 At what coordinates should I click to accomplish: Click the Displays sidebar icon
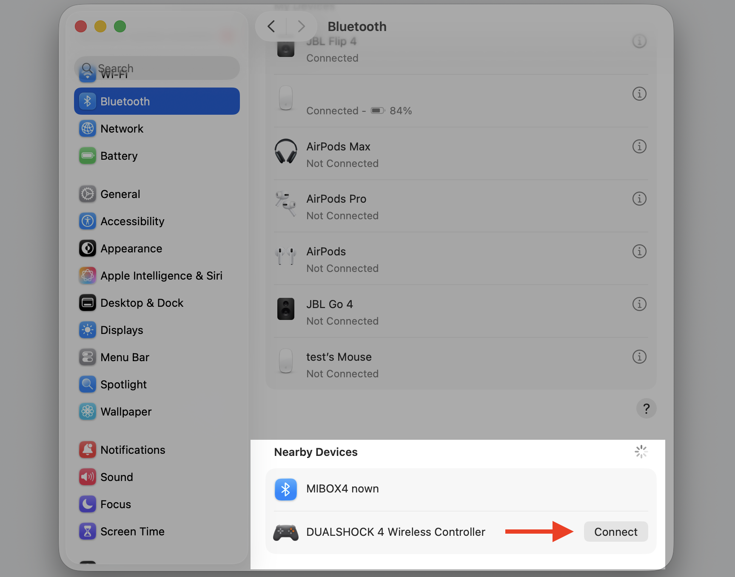(88, 330)
